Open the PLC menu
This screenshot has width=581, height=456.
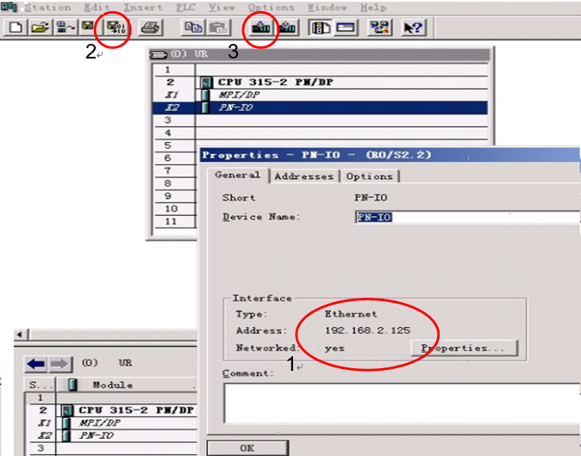click(185, 8)
